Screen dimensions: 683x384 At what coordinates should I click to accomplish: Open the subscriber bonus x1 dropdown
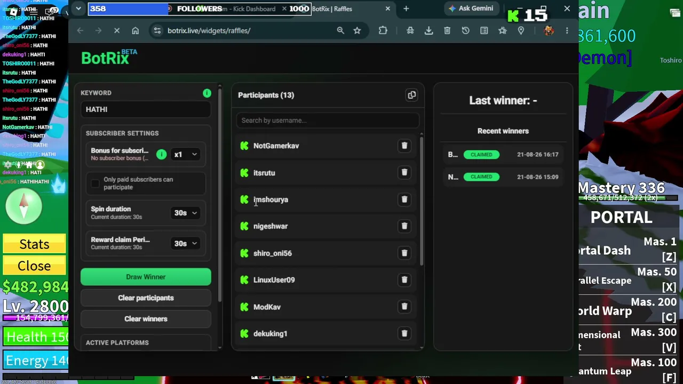[x=185, y=155]
